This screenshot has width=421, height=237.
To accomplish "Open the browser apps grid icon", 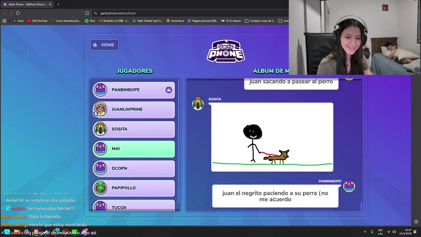I will click(4, 21).
